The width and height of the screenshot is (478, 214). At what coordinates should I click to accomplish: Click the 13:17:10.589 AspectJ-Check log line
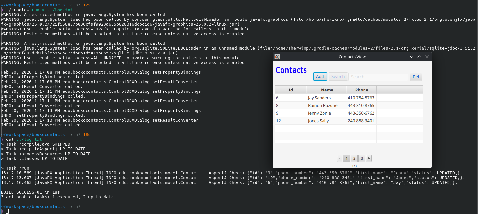click(232, 173)
